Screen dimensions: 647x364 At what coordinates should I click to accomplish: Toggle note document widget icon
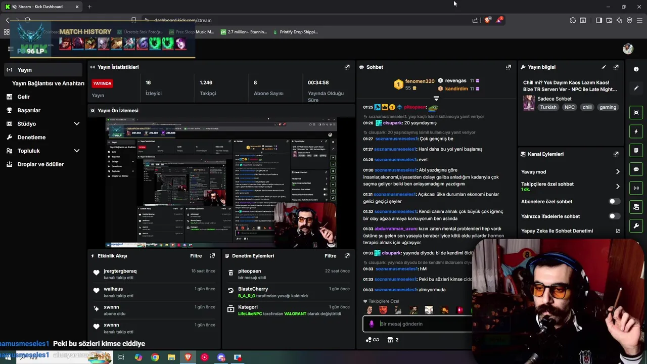pyautogui.click(x=636, y=151)
